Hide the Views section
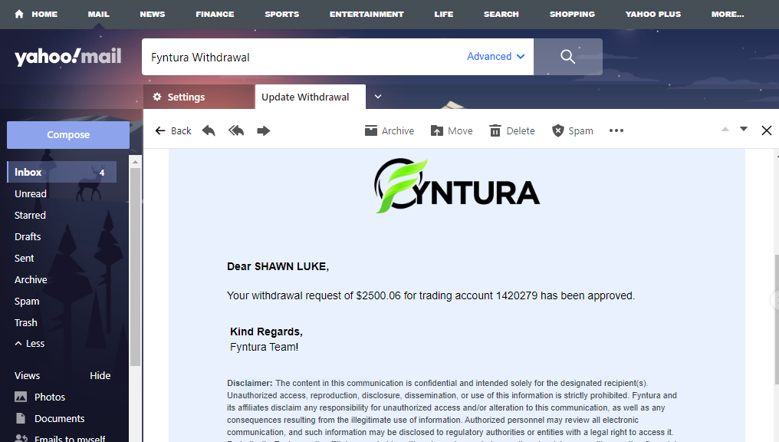Viewport: 779px width, 442px height. coord(100,375)
